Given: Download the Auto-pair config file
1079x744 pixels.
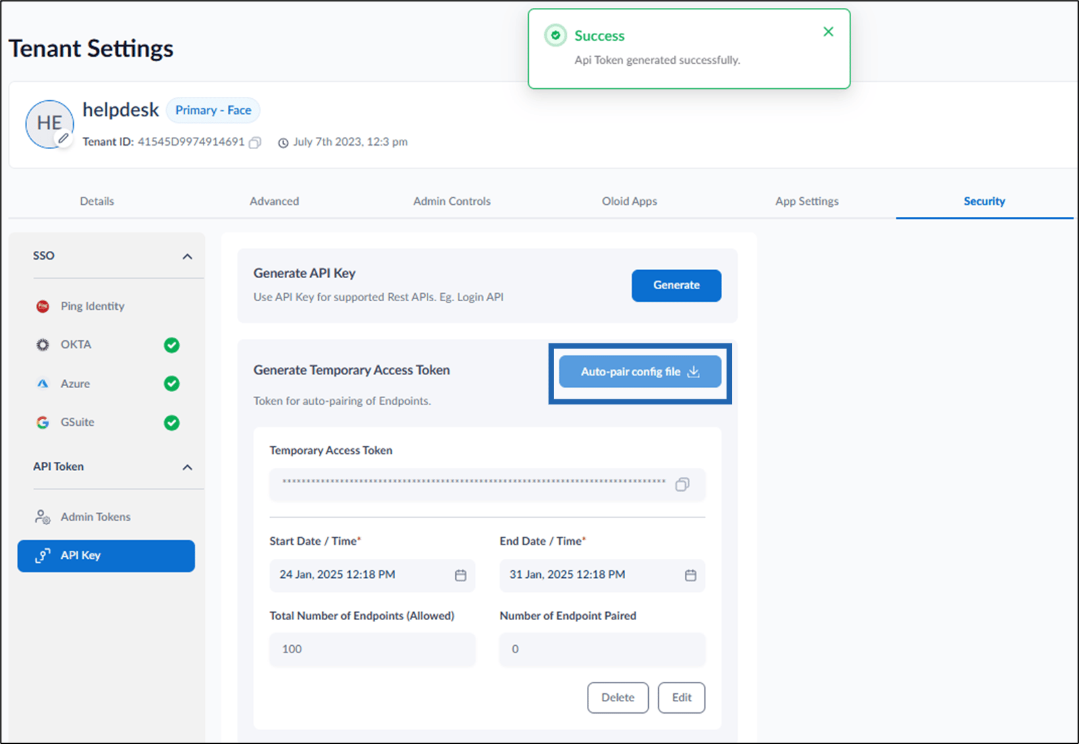Looking at the screenshot, I should click(x=640, y=372).
